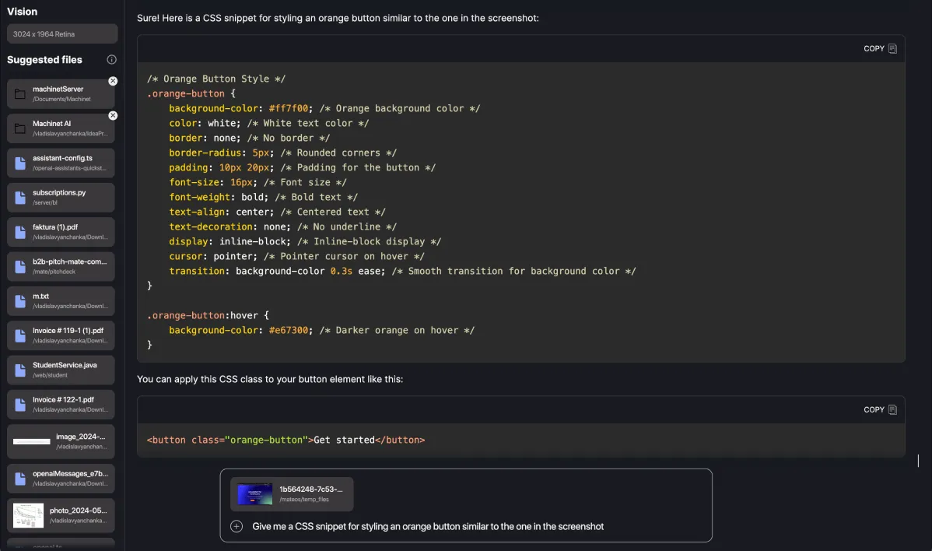Click the subscriptions.py document icon
This screenshot has width=932, height=551.
pyautogui.click(x=21, y=197)
